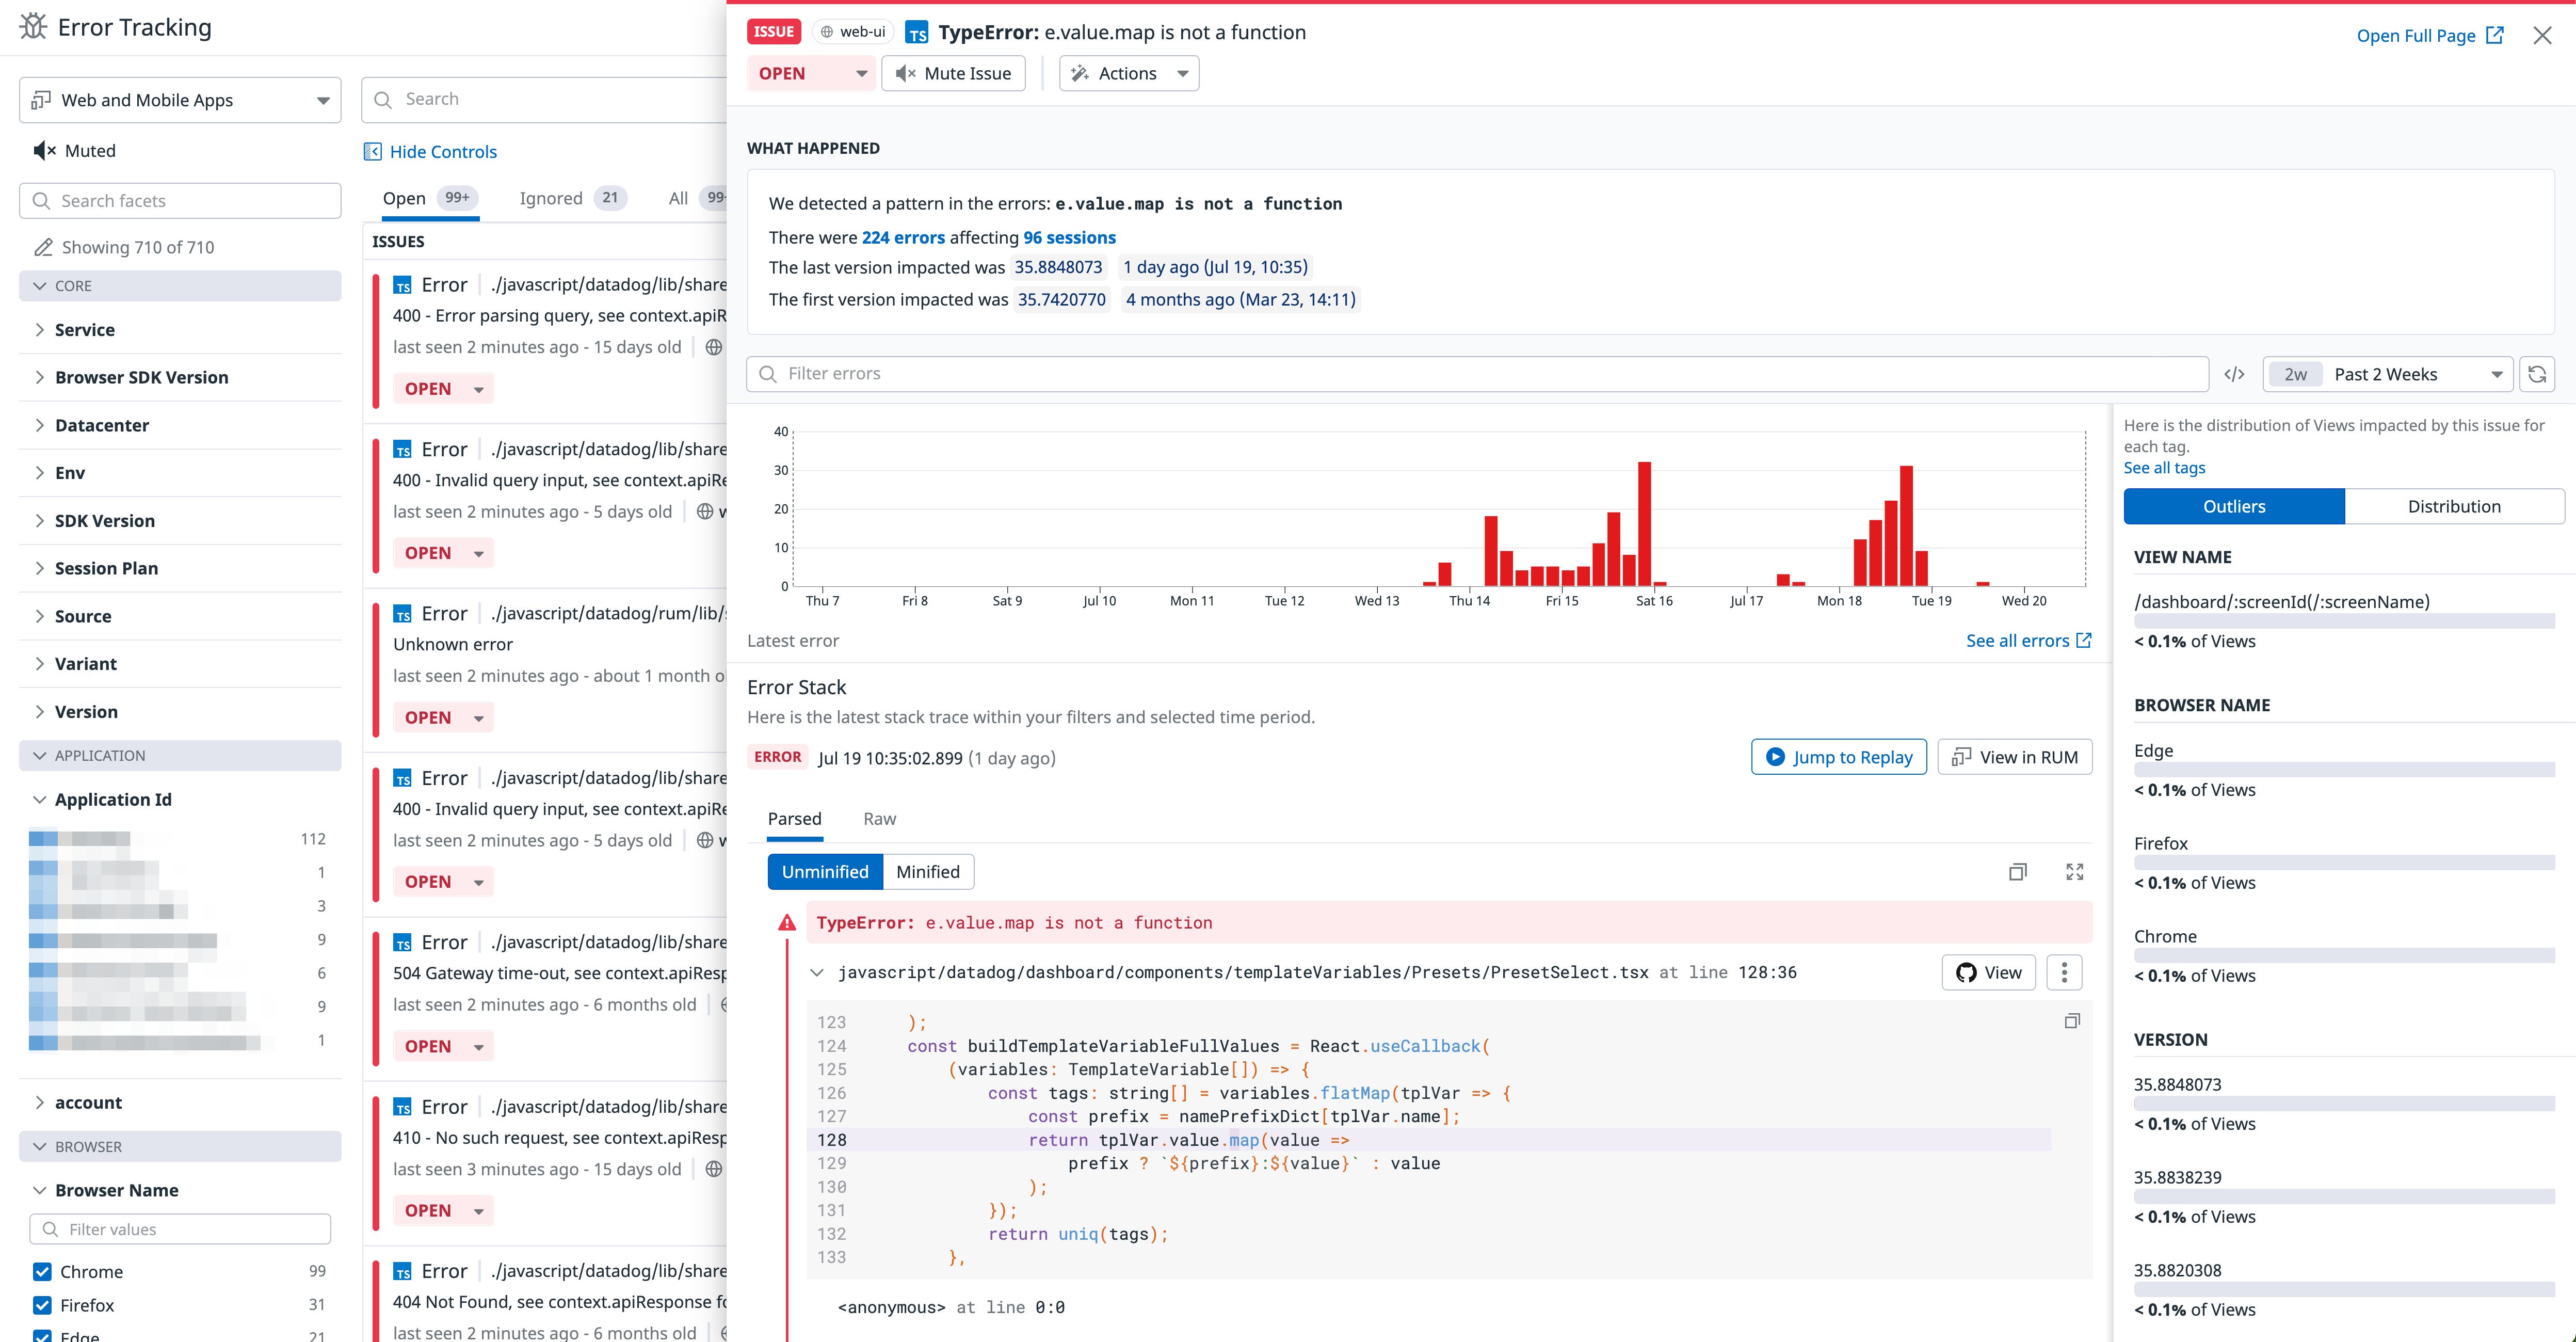Open the three-dot menu on the stack frame
The image size is (2576, 1342).
(2063, 971)
